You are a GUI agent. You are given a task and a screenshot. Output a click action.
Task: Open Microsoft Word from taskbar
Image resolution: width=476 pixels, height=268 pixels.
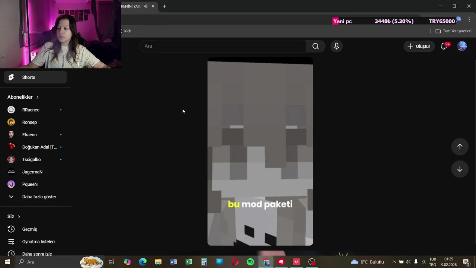coord(173,262)
